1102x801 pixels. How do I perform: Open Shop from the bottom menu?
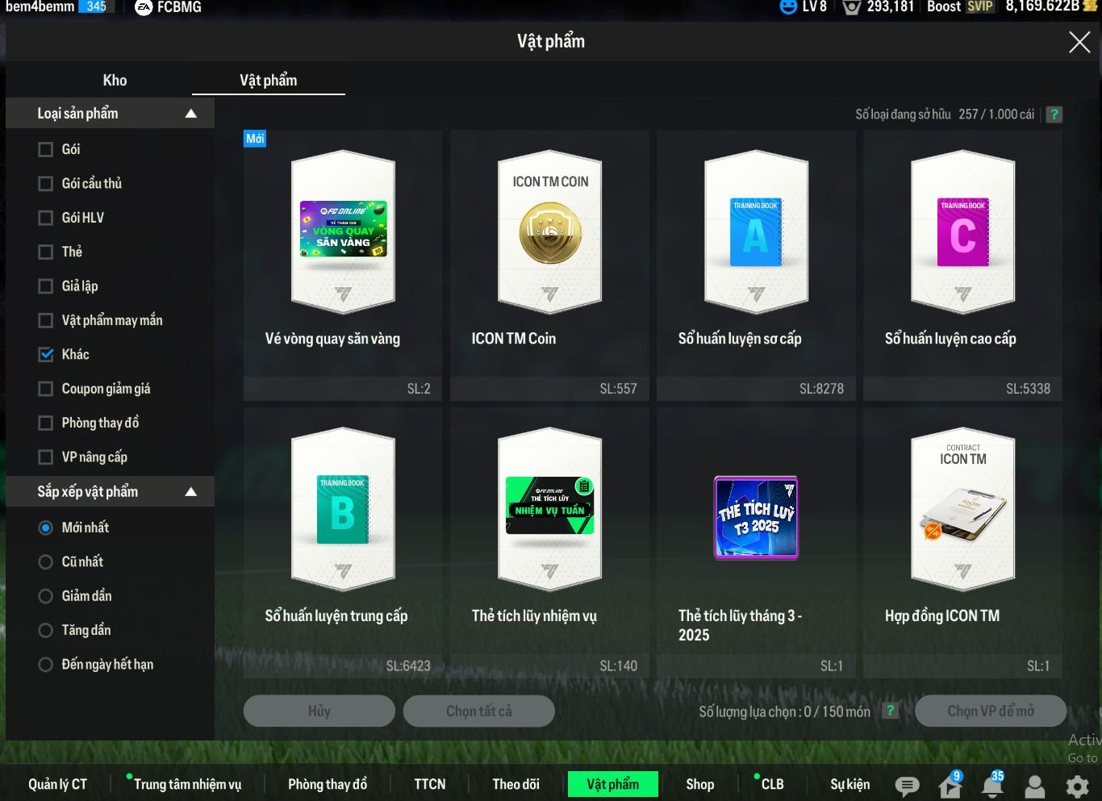[x=699, y=784]
